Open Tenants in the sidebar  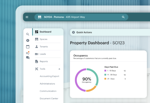tap(48, 47)
